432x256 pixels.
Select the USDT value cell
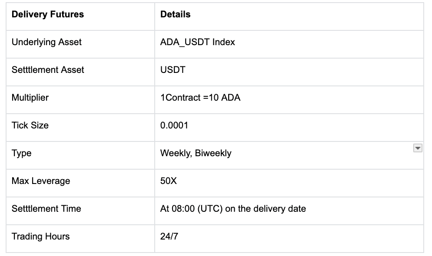pyautogui.click(x=173, y=70)
